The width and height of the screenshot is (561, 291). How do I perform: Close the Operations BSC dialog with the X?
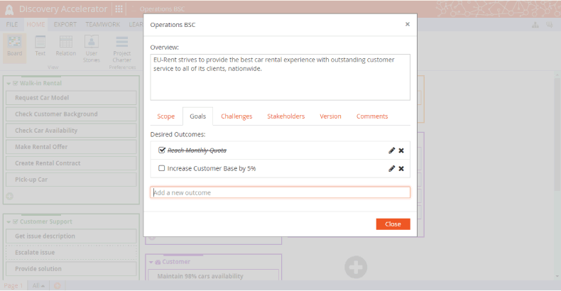coord(407,24)
